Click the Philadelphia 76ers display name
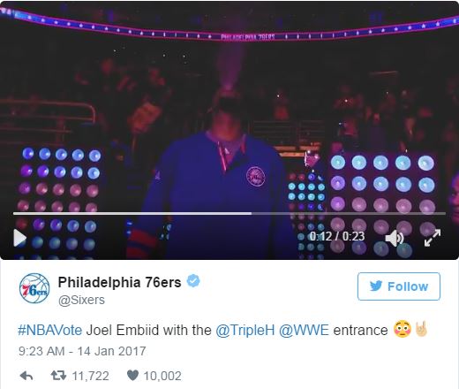 [x=119, y=282]
